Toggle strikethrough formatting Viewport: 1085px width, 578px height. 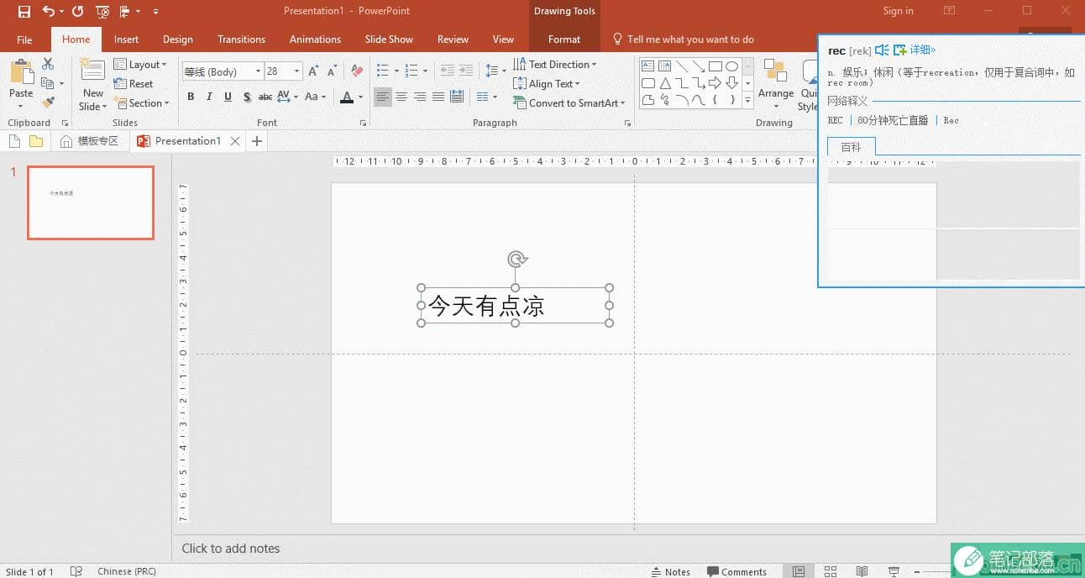pos(265,97)
